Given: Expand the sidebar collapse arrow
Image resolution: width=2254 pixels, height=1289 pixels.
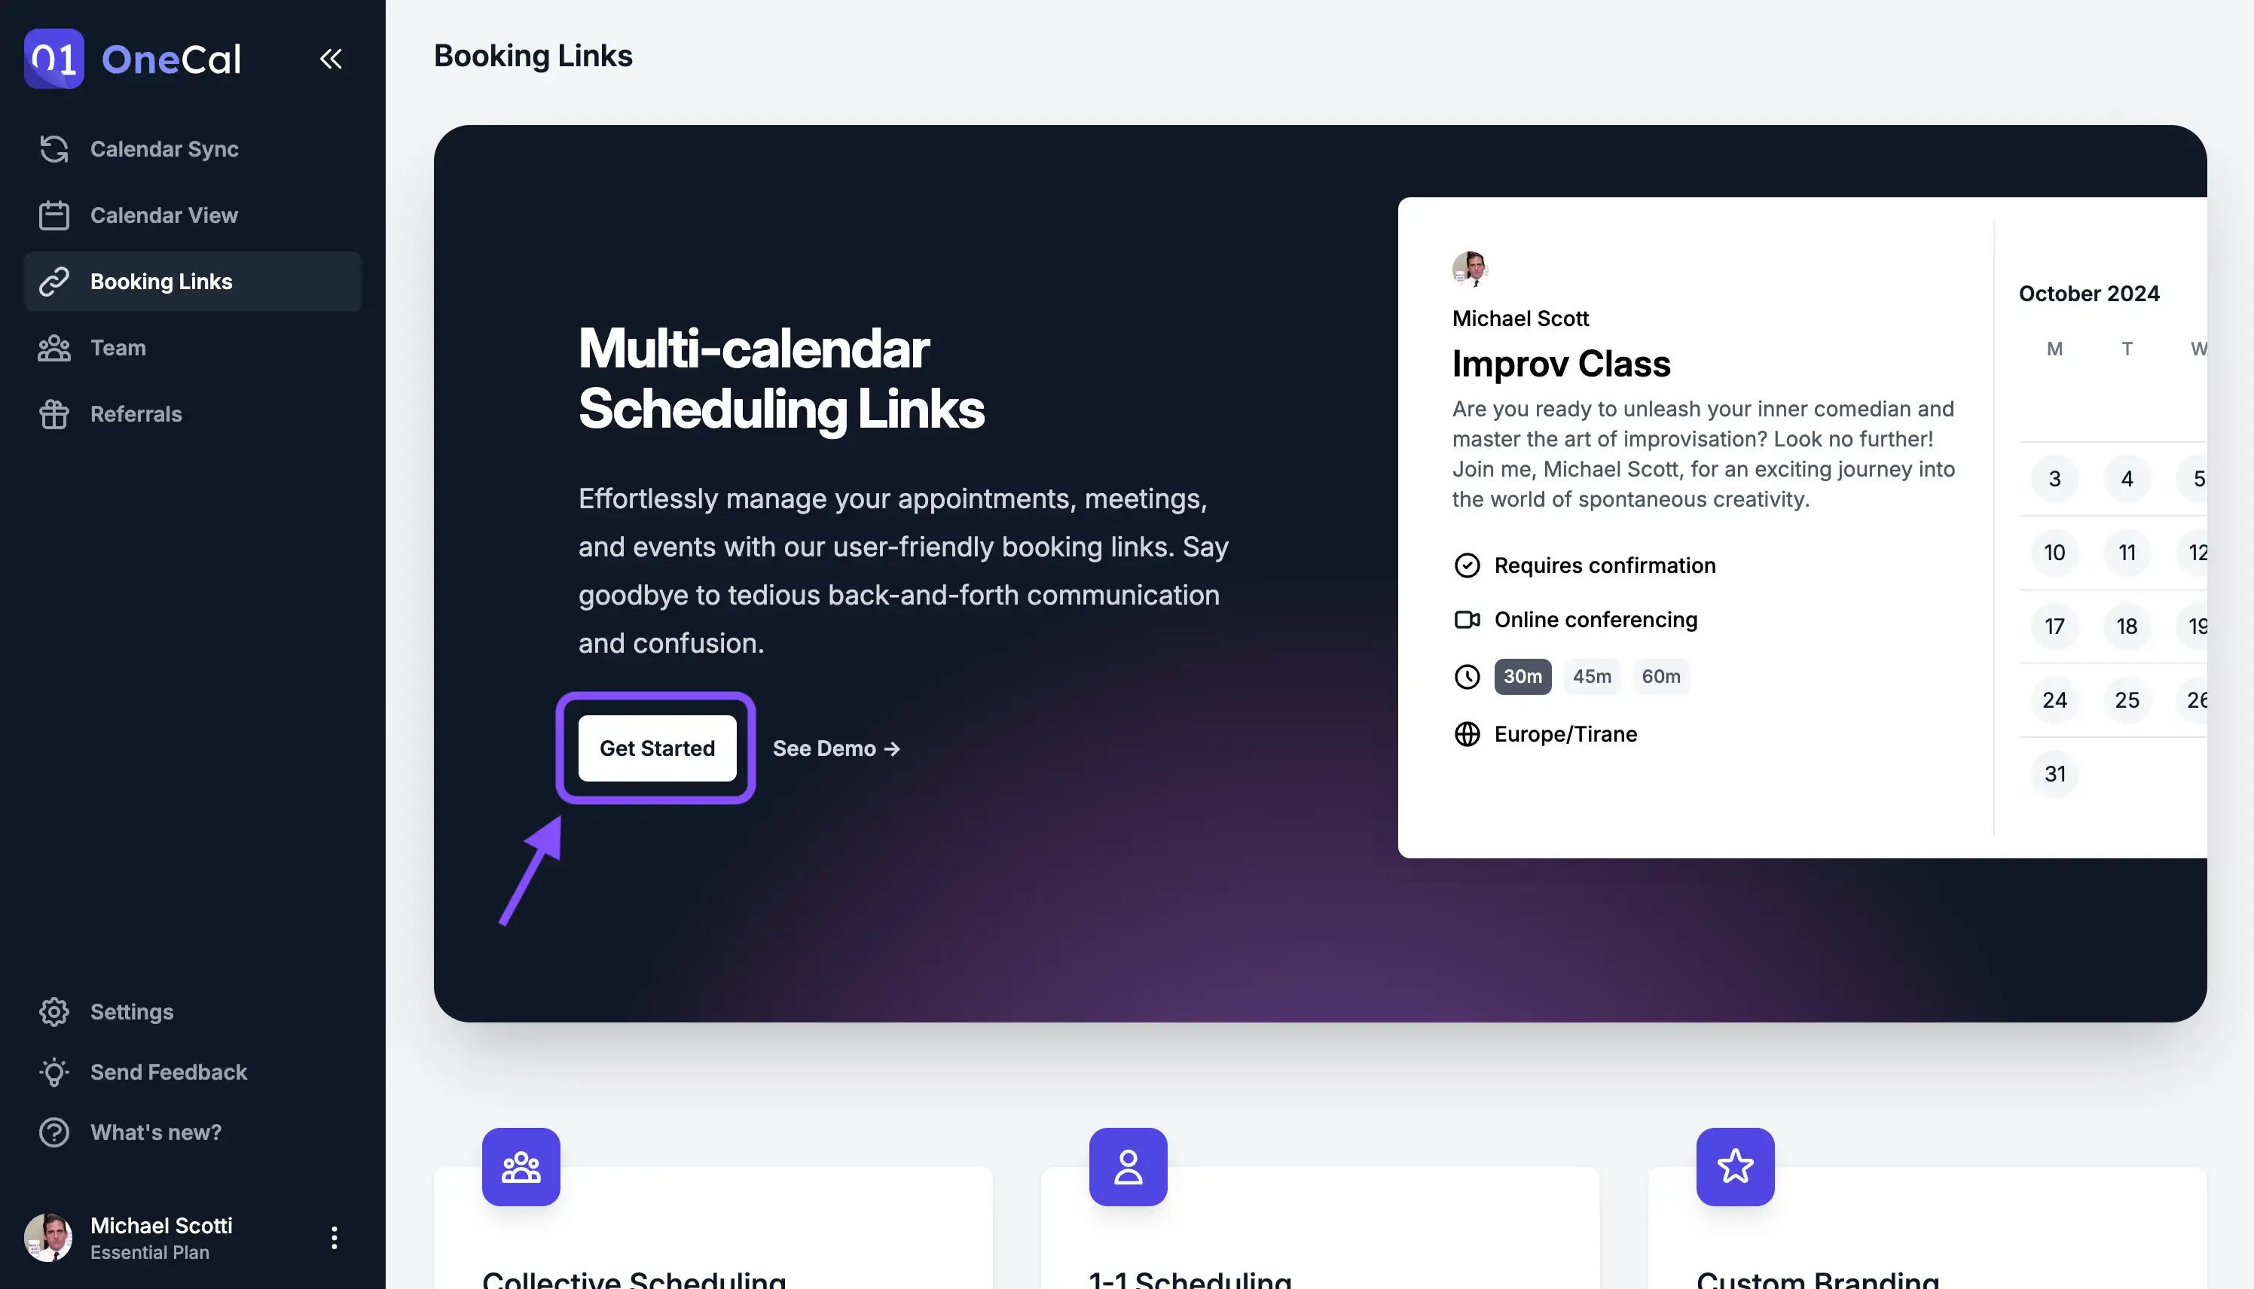Looking at the screenshot, I should [x=330, y=59].
